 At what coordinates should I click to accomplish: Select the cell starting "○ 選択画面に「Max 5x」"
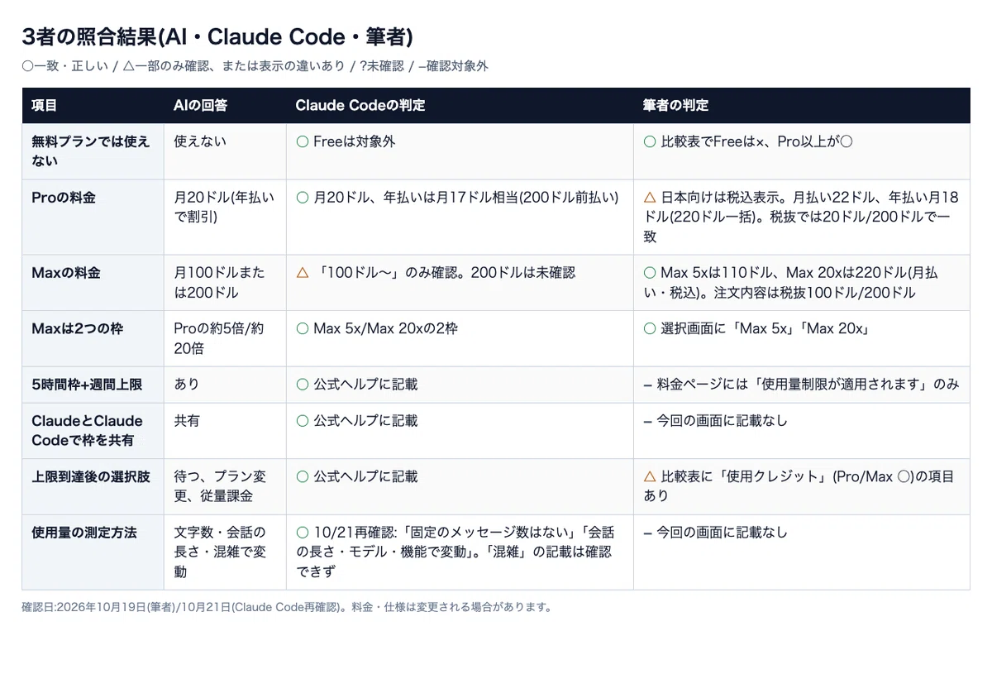click(x=802, y=338)
